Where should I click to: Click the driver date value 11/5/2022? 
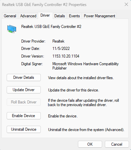[61, 49]
